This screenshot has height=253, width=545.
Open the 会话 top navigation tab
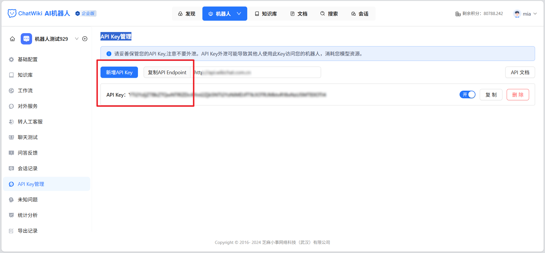coord(360,14)
